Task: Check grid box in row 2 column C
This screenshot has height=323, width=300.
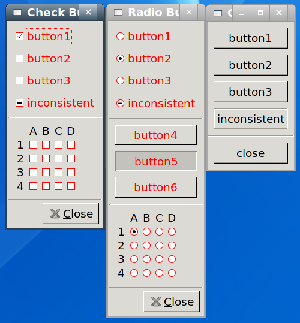Action: coord(59,159)
